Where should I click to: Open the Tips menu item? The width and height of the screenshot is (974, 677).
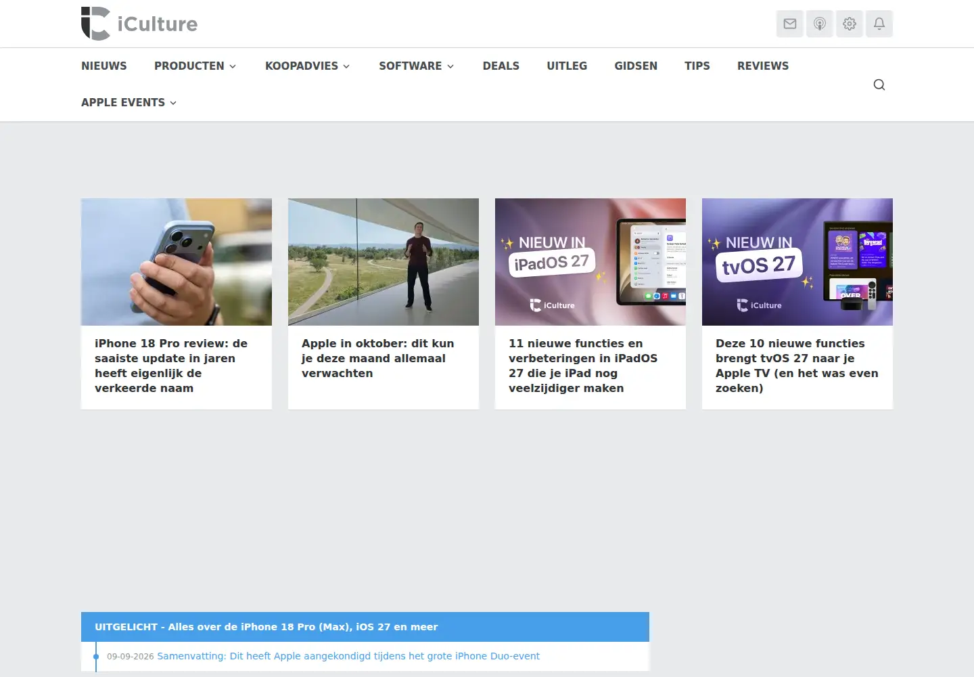pyautogui.click(x=697, y=66)
